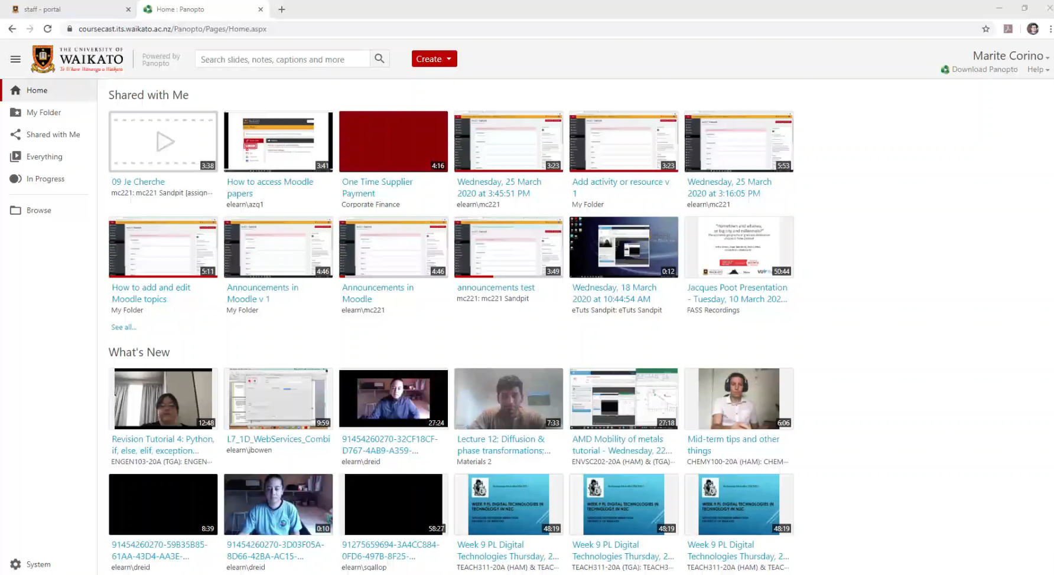Open Add activity or resource v 1

click(x=620, y=187)
